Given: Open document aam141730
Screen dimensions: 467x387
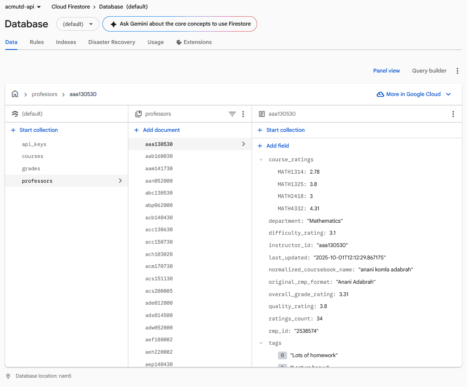Looking at the screenshot, I should tap(190, 169).
